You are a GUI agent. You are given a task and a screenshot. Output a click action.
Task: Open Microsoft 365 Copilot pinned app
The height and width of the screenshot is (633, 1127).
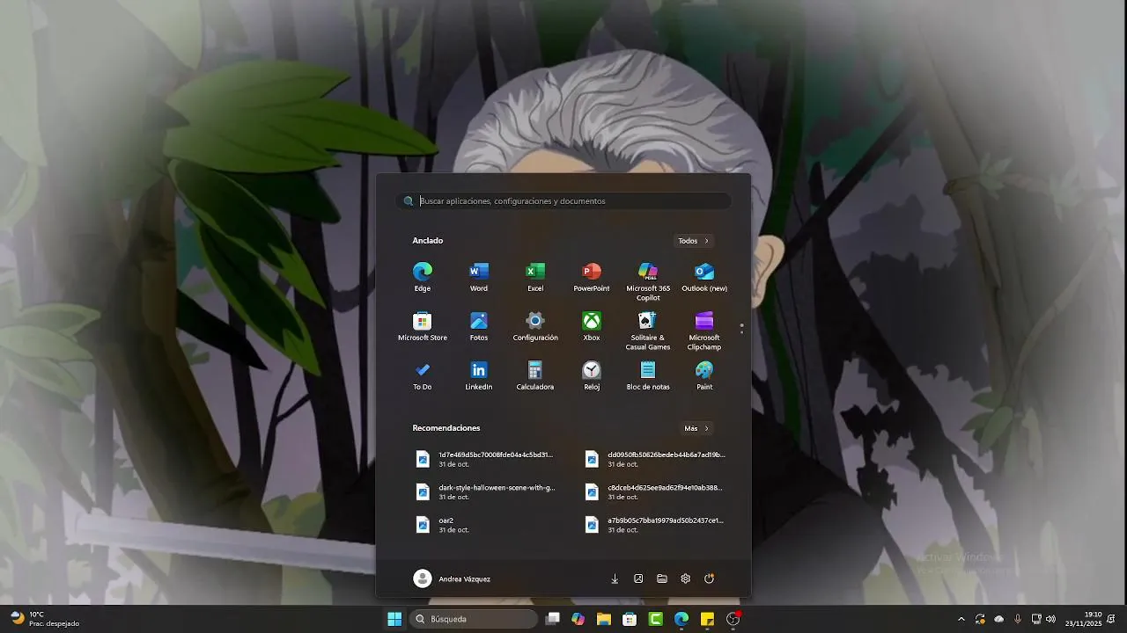648,281
